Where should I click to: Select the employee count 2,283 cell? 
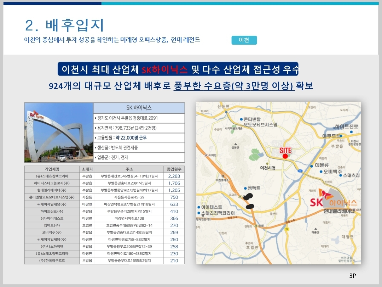coord(174,176)
